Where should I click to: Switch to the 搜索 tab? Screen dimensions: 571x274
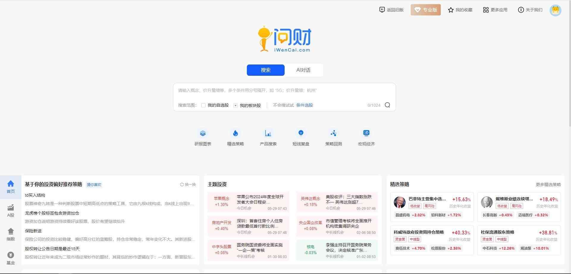(265, 70)
